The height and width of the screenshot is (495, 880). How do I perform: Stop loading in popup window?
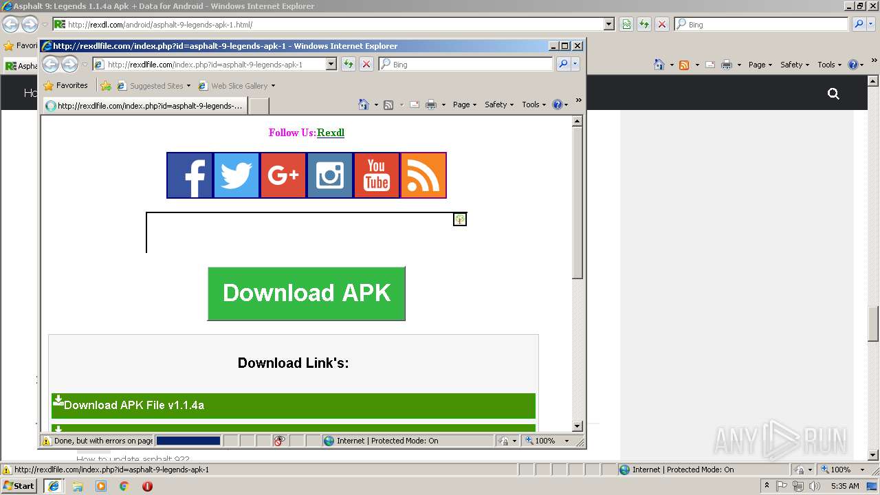click(366, 64)
